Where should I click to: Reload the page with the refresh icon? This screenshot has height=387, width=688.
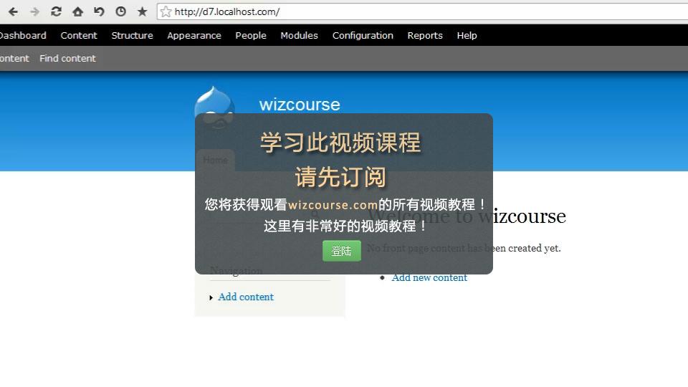[56, 12]
